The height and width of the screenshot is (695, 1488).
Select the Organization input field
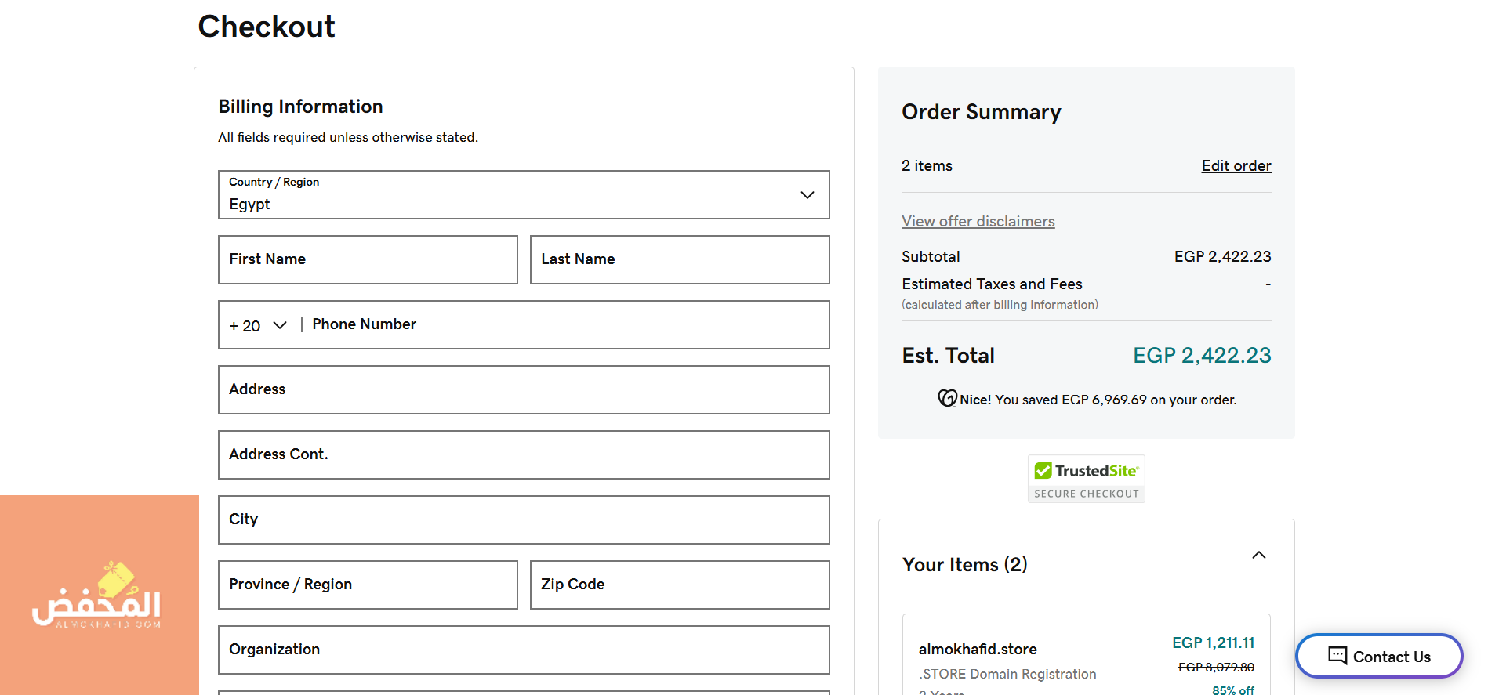[x=524, y=650]
